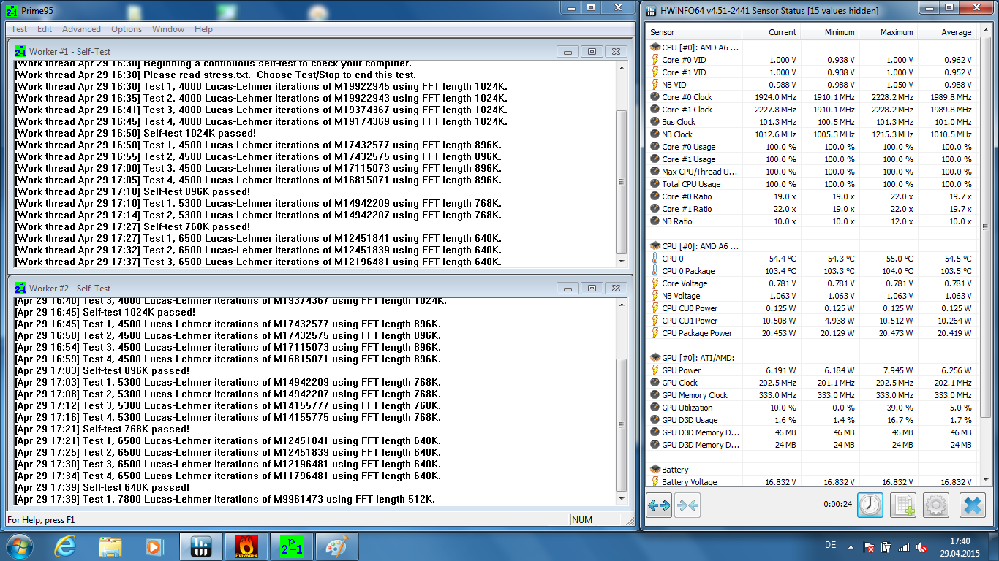Screen dimensions: 999x561
Task: Select the Total CPU Usage sensor row
Action: (x=813, y=184)
